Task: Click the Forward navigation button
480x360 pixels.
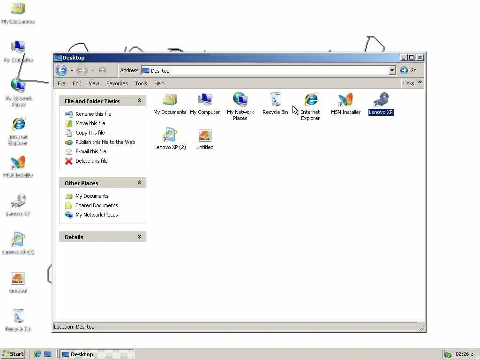Action: pos(82,70)
